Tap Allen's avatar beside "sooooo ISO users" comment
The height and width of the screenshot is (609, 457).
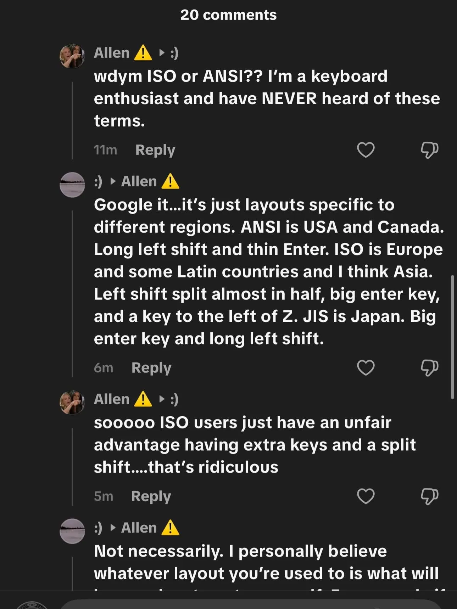pos(72,402)
